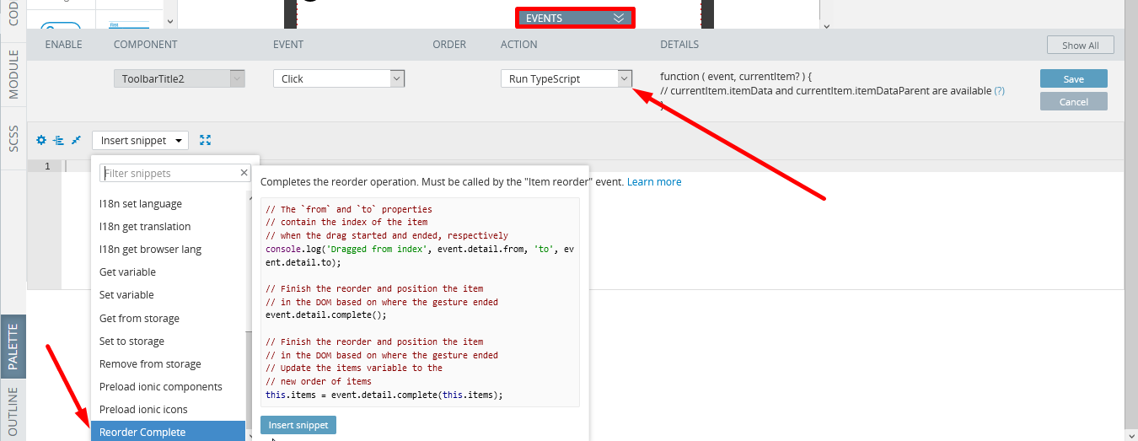This screenshot has width=1138, height=441.
Task: Cancel the event editing
Action: coord(1073,101)
